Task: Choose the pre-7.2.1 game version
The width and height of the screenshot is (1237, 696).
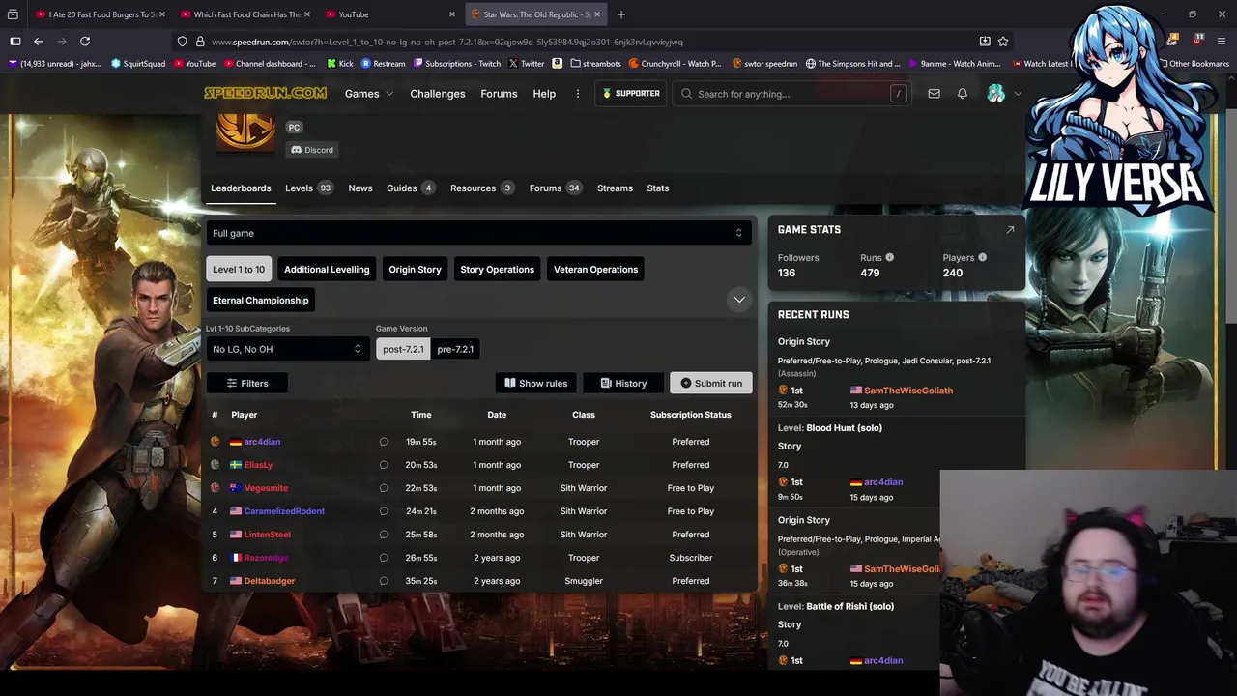Action: [x=455, y=349]
